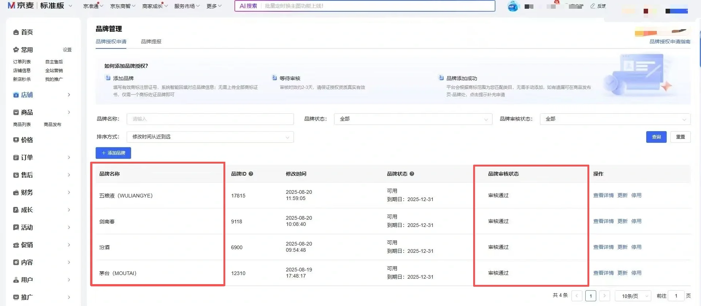Image resolution: width=701 pixels, height=306 pixels.
Task: Click the 推广 marketing icon
Action: click(x=16, y=297)
